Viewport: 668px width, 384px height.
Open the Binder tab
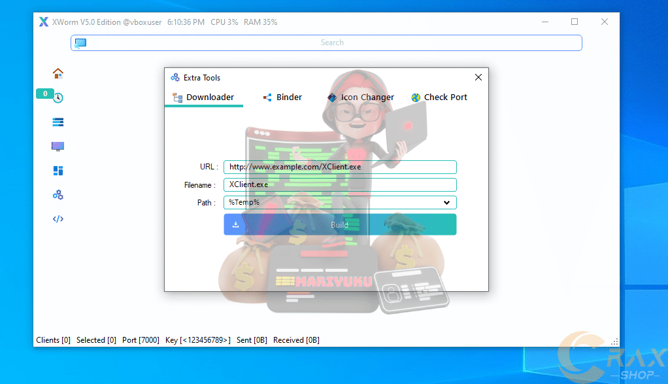click(282, 97)
